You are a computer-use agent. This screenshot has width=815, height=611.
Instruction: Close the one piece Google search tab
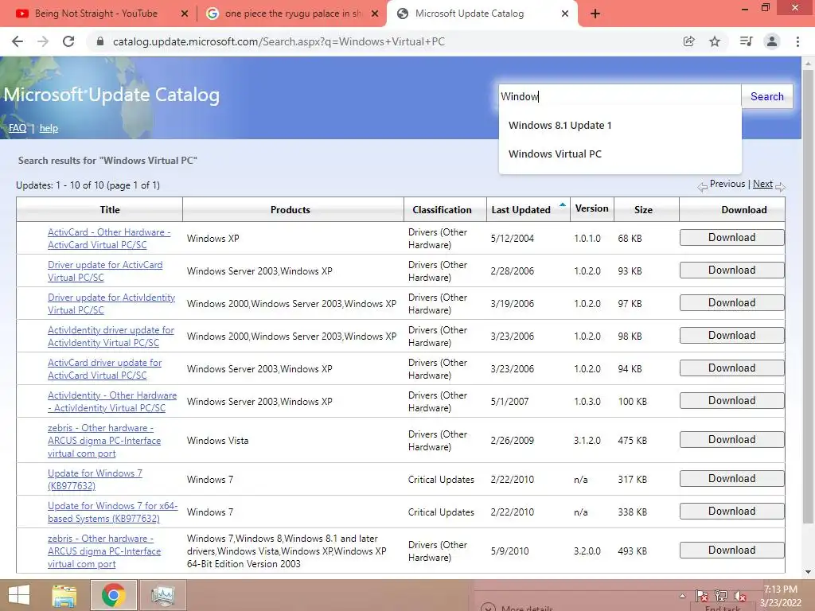pyautogui.click(x=375, y=14)
